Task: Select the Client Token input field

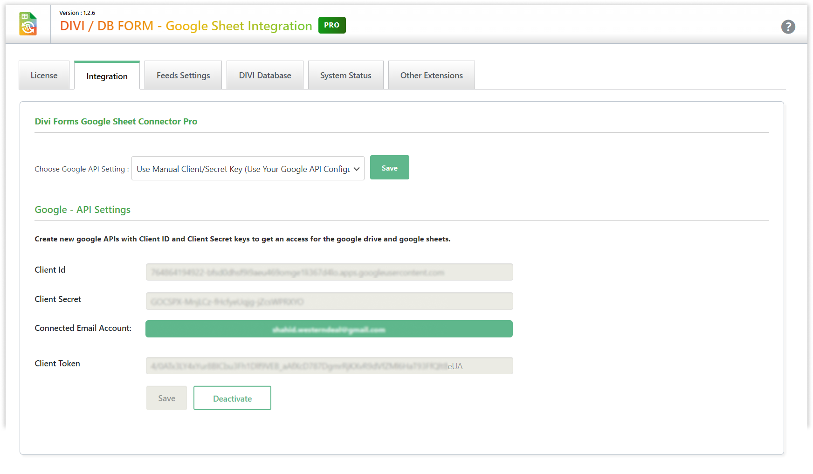Action: pos(329,366)
